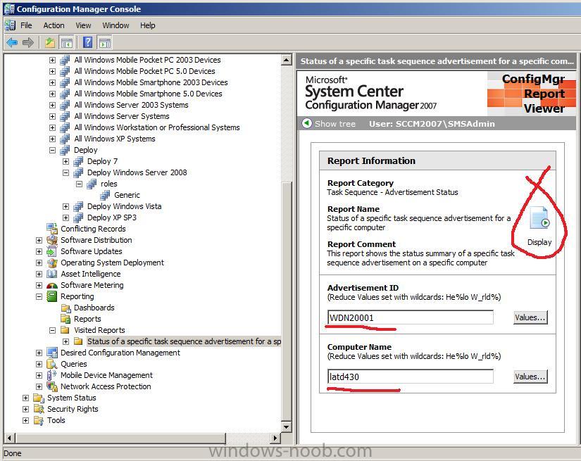The image size is (581, 461).
Task: Collapse the roles collection node
Action: tap(79, 184)
